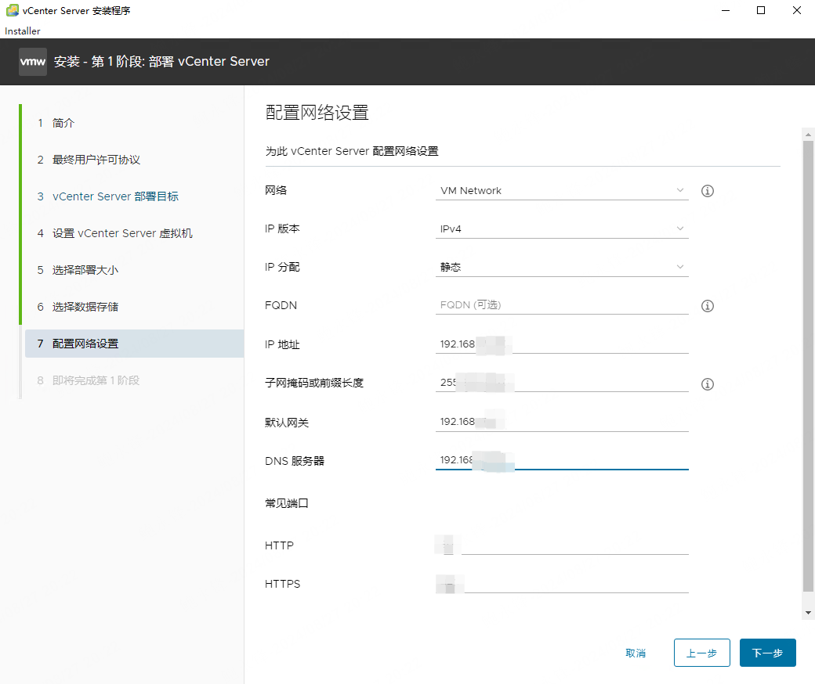Click the disabled step 8 即将完成第 1 阶段
The height and width of the screenshot is (684, 815).
[x=89, y=380]
